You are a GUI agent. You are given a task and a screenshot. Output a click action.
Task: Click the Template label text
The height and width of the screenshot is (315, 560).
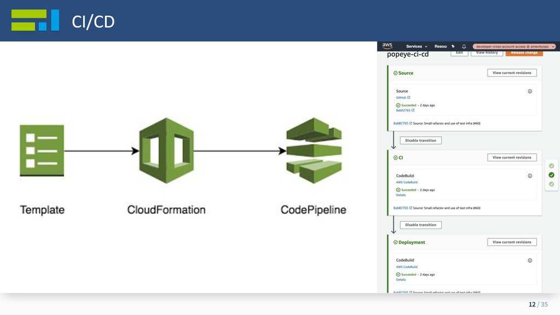tap(42, 210)
